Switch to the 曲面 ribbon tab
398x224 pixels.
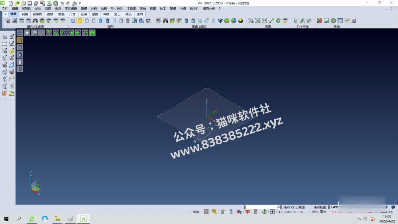[62, 14]
